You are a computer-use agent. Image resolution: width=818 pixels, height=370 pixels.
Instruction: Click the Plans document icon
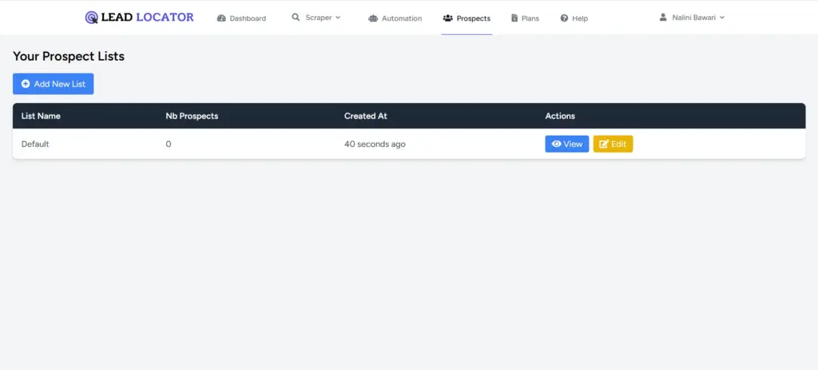click(514, 18)
